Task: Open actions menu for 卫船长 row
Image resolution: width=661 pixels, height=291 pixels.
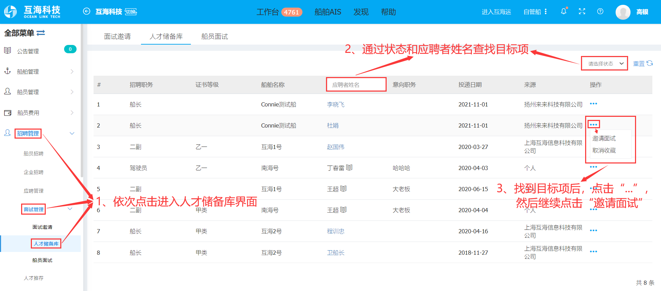Action: click(593, 252)
